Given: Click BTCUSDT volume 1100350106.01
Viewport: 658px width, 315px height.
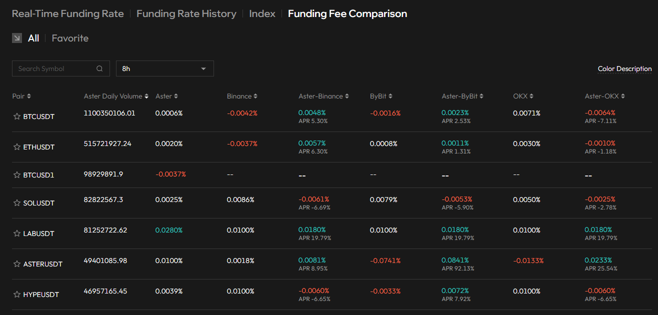Looking at the screenshot, I should (x=109, y=113).
